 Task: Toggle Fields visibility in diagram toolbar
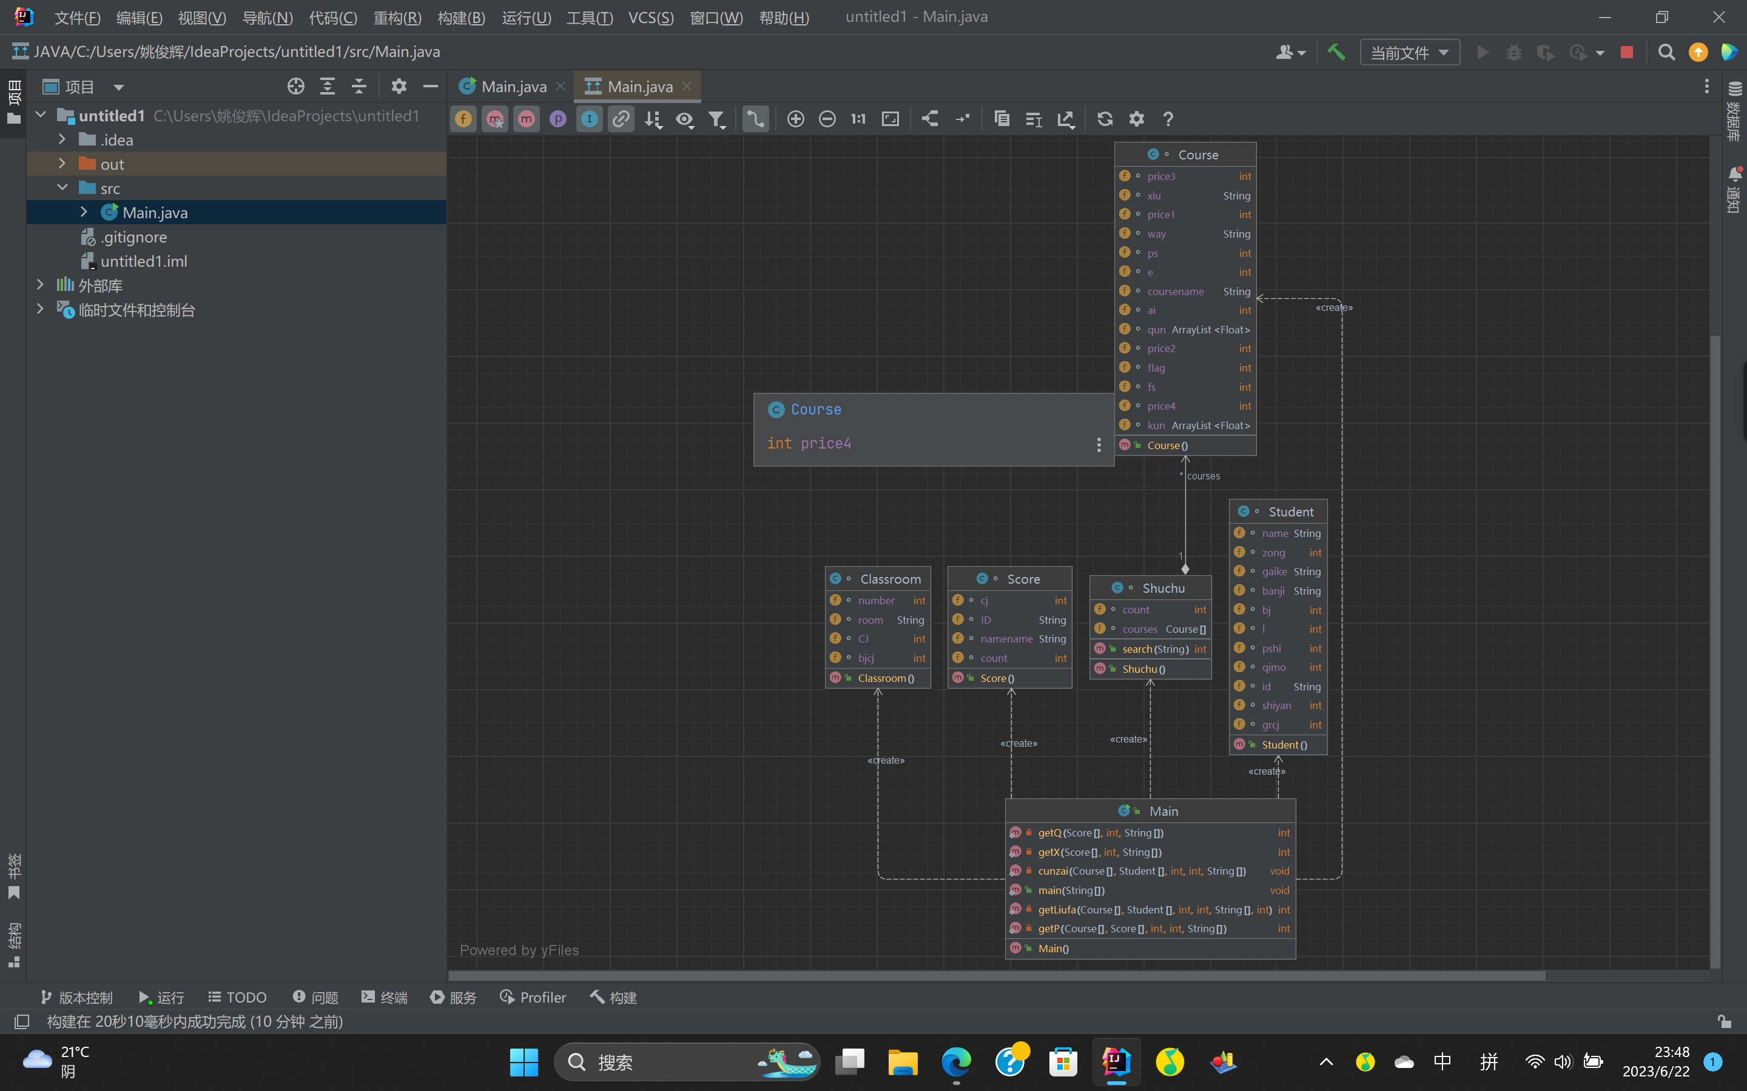(x=463, y=119)
